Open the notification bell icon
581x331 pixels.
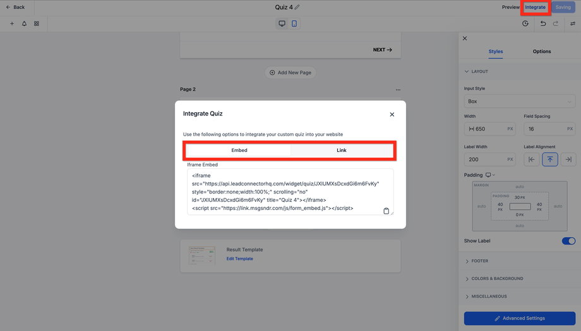point(24,24)
